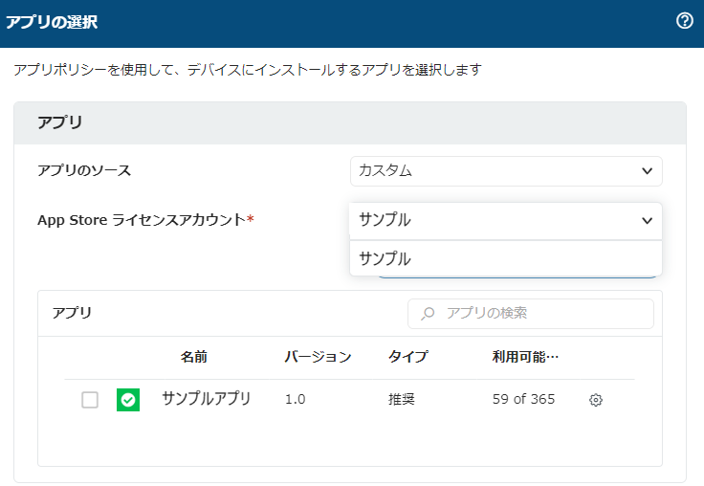Image resolution: width=704 pixels, height=486 pixels.
Task: Open the help question mark icon
Action: tap(684, 21)
